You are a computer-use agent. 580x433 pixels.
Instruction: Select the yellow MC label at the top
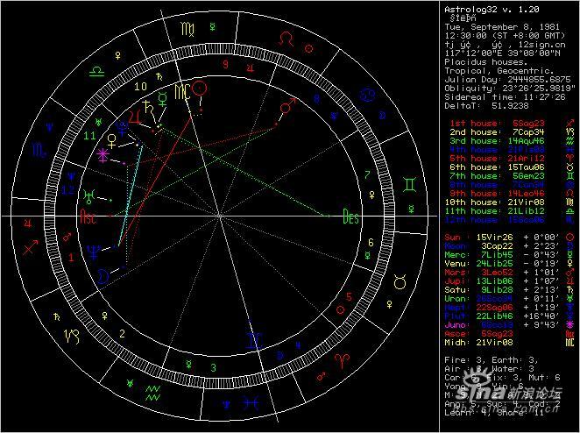(182, 92)
